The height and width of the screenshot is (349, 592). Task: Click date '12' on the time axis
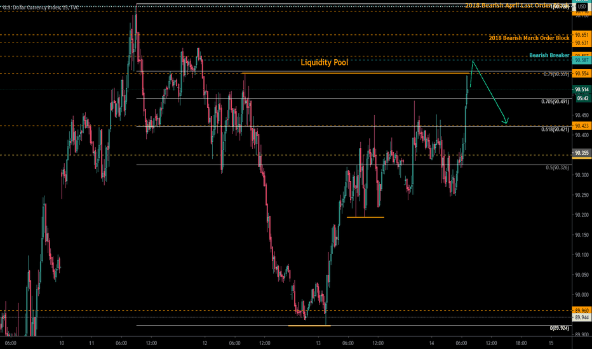pyautogui.click(x=205, y=343)
